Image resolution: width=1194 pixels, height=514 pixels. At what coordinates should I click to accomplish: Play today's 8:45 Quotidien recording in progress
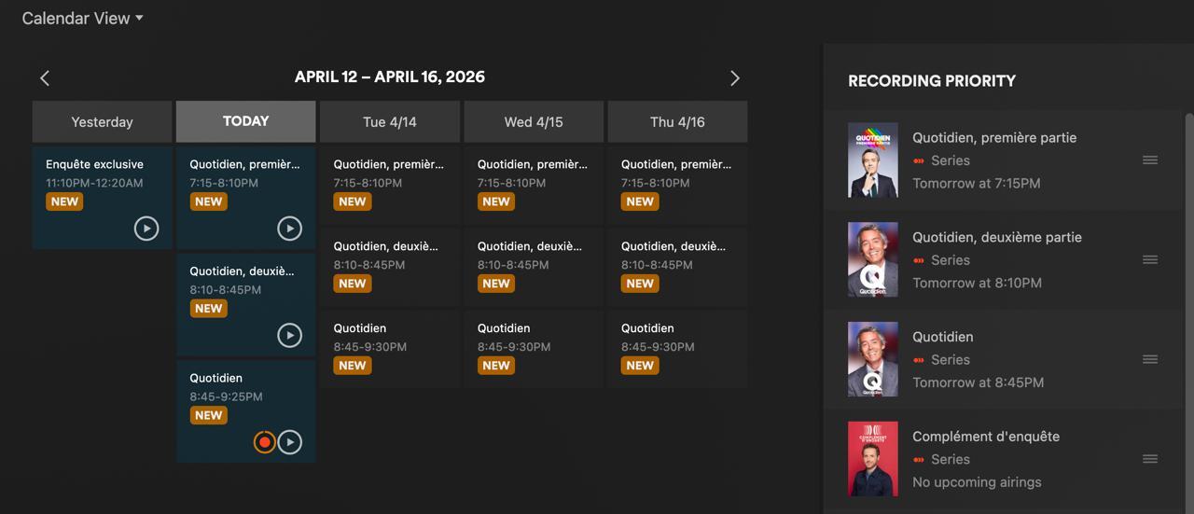pyautogui.click(x=291, y=442)
